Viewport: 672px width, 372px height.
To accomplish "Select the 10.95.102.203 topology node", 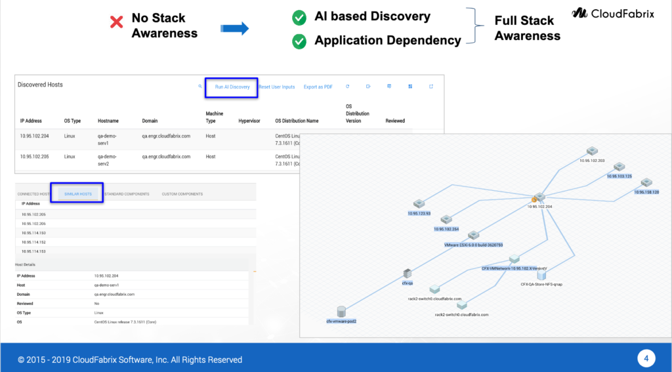I will (x=591, y=152).
